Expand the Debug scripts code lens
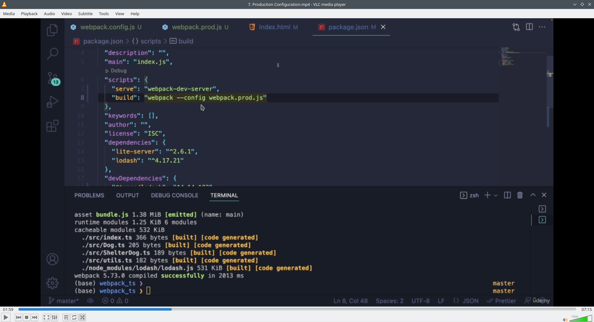Viewport: 594px width, 322px height. pos(116,71)
